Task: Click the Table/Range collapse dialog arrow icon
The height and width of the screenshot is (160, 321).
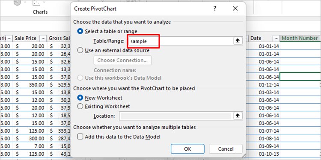Action: pyautogui.click(x=238, y=41)
